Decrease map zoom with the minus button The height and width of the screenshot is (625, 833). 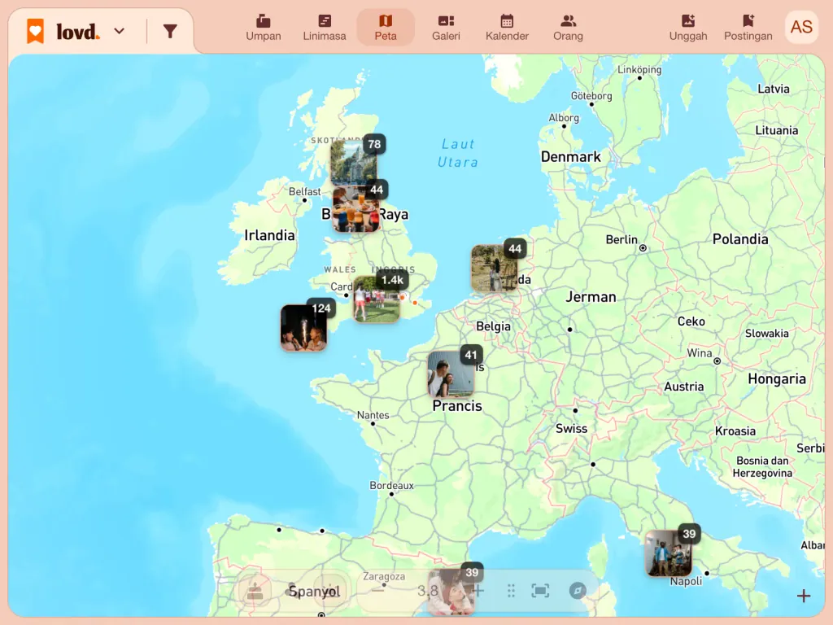tap(377, 591)
